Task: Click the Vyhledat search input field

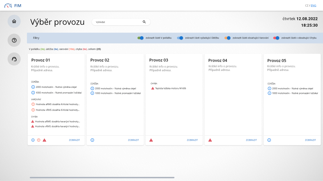Action: pos(118,22)
